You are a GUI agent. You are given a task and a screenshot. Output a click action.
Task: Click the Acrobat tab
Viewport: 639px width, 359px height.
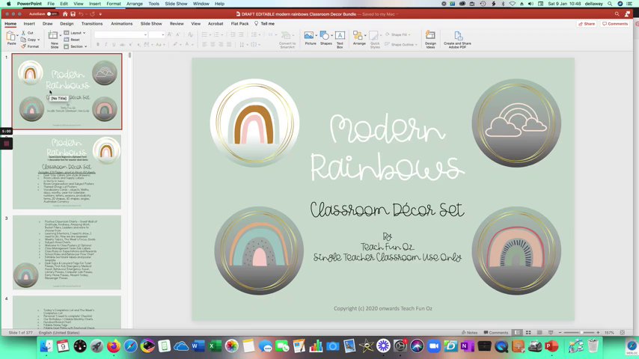[x=215, y=24]
